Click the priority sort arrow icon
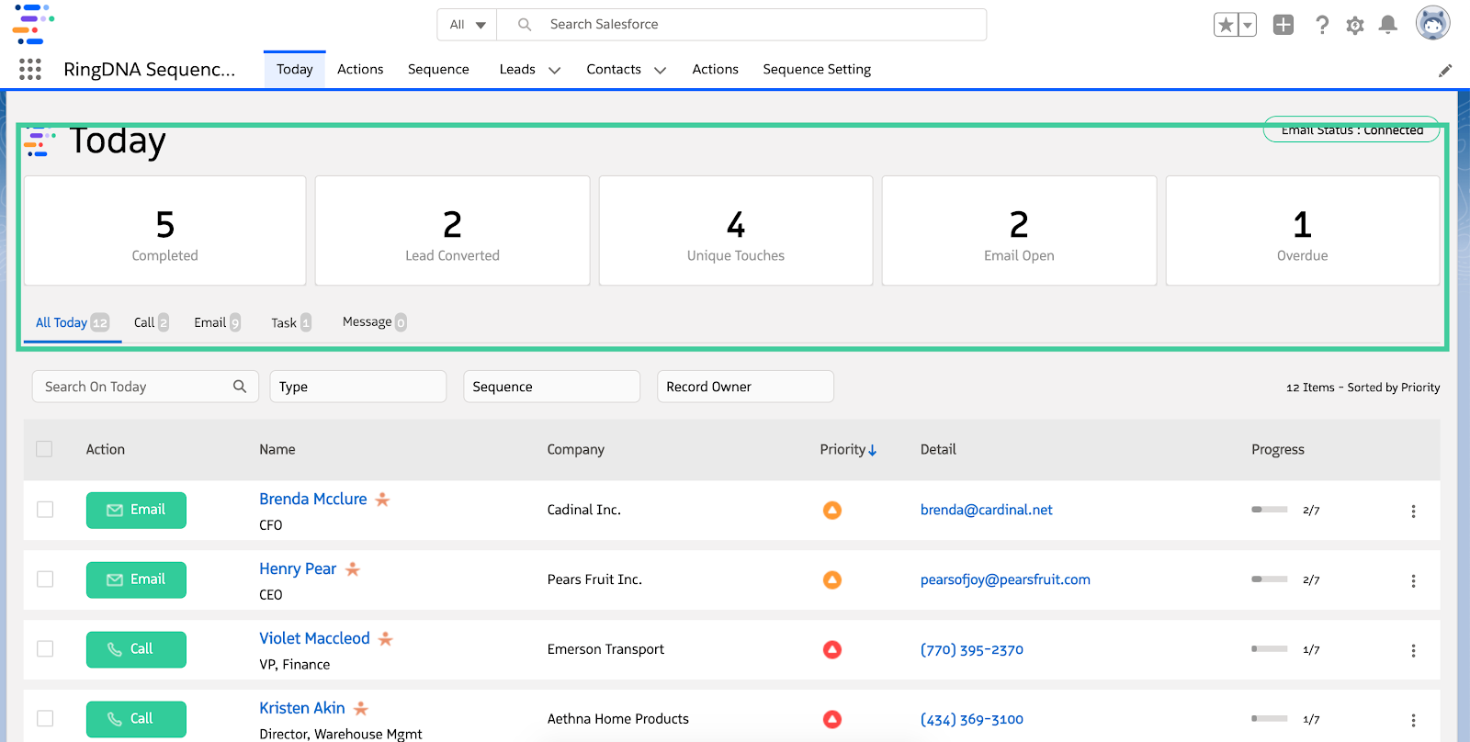Viewport: 1470px width, 742px height. (872, 450)
